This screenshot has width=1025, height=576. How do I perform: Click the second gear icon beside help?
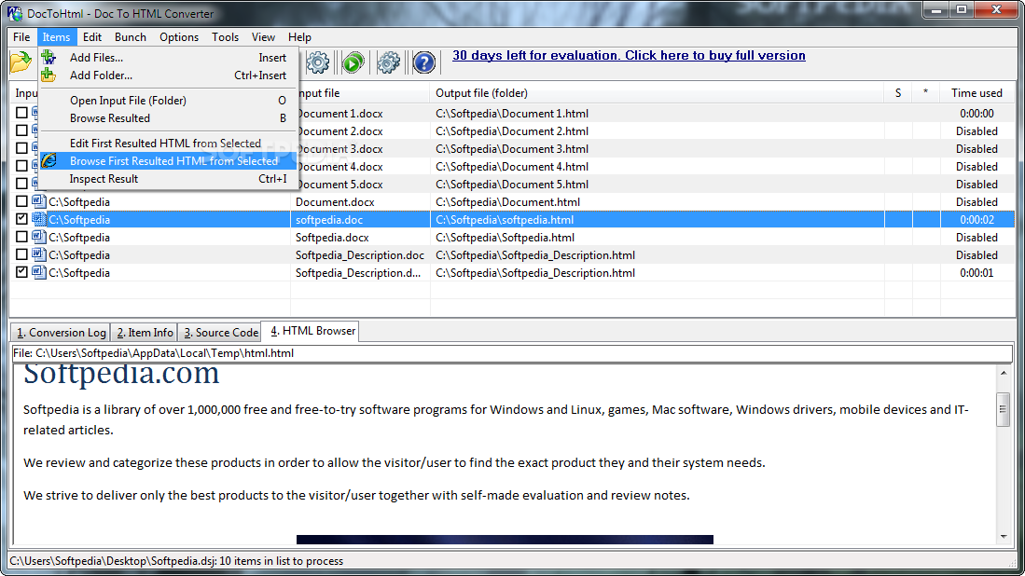[388, 63]
